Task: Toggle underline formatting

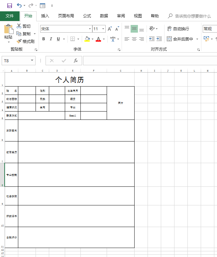Action: (x=58, y=39)
